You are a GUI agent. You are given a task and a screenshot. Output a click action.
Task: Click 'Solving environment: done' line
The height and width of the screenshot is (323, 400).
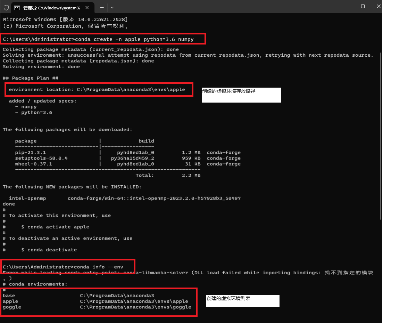tap(41, 67)
